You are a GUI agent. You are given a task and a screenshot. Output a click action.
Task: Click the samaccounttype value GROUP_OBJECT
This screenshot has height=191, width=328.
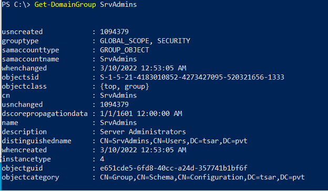pyautogui.click(x=125, y=50)
